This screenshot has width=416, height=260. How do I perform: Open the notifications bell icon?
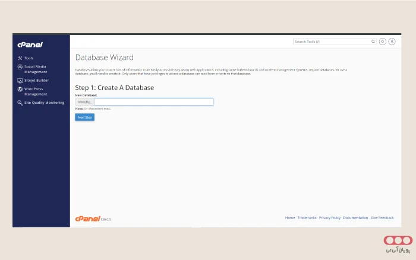[382, 42]
